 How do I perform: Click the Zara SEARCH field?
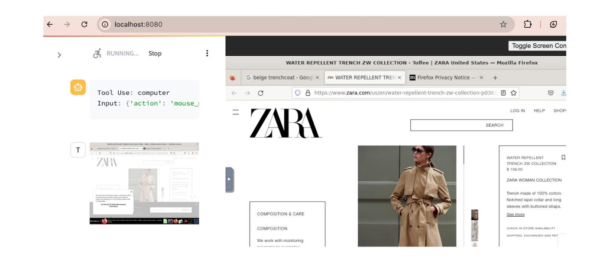click(461, 125)
